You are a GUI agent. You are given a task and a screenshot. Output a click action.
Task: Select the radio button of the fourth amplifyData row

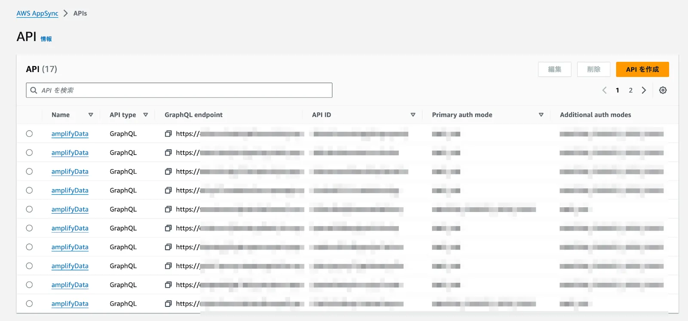tap(29, 190)
